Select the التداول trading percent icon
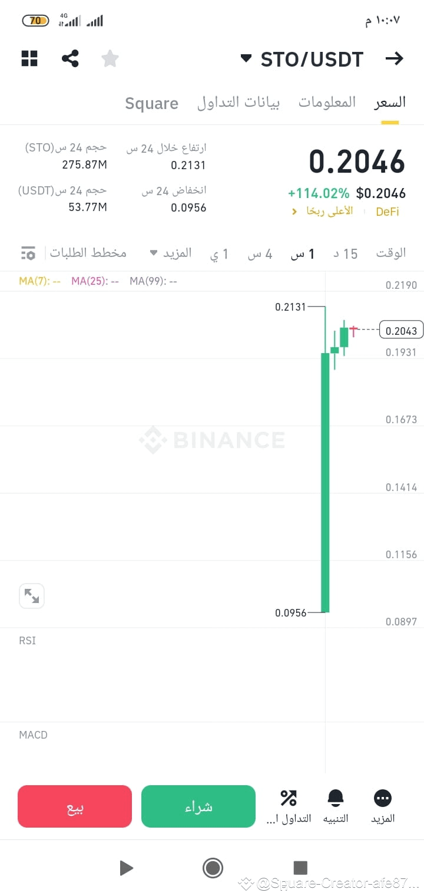Viewport: 424px width, 896px height. coord(289,805)
